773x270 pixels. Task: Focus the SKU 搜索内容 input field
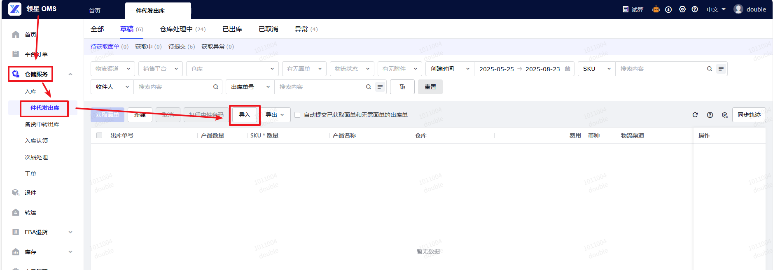661,69
